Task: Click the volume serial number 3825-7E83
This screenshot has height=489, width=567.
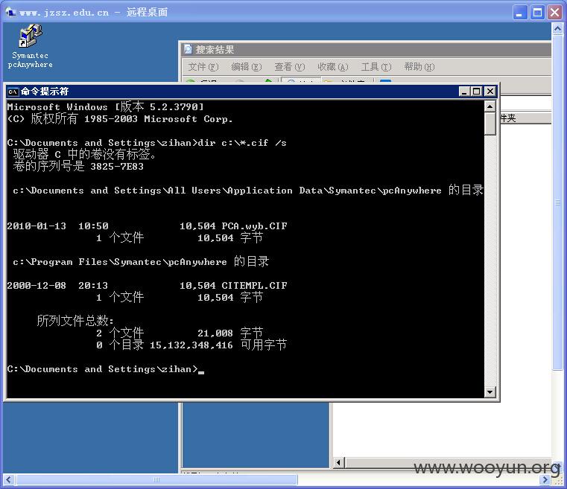Action: point(117,167)
